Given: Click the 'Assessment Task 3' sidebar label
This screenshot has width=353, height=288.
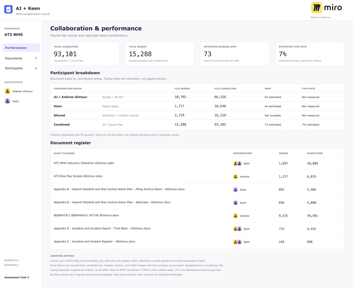Looking at the screenshot, I should [x=16, y=277].
